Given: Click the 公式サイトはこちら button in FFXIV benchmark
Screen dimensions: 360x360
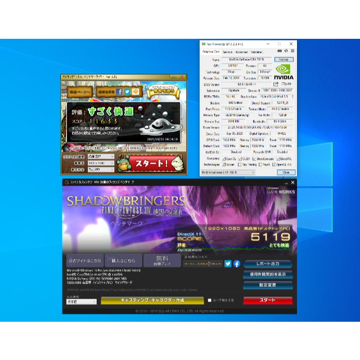Looking at the screenshot, I should coord(85,260).
